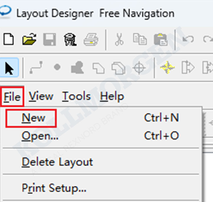The image size is (213, 202).
Task: Open the Tools menu
Action: tap(76, 97)
